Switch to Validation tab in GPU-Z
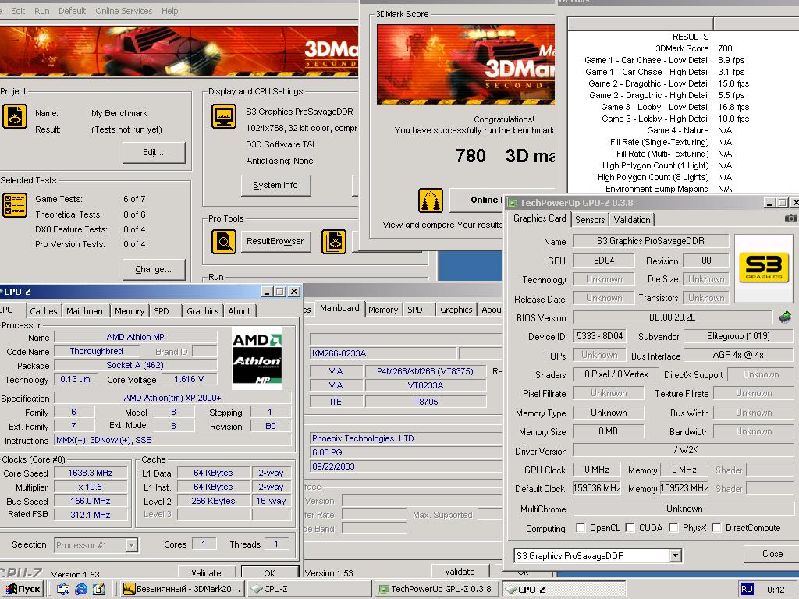799x599 pixels. (632, 219)
